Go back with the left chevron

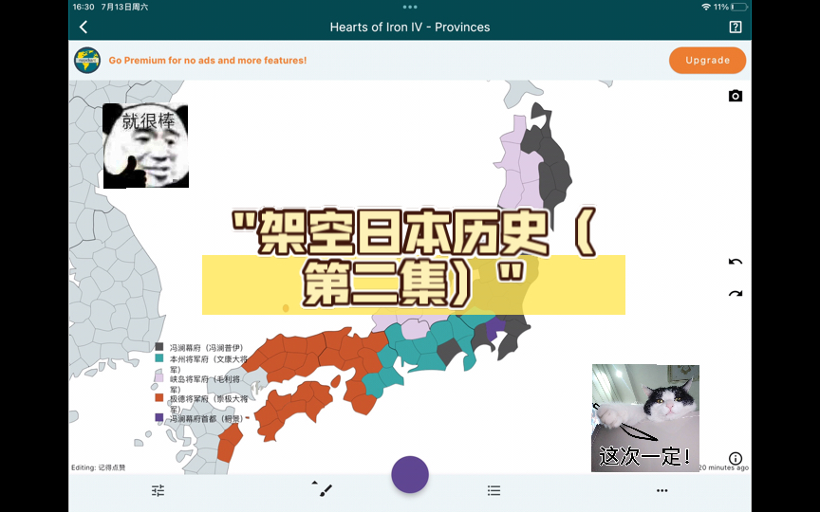pos(84,27)
